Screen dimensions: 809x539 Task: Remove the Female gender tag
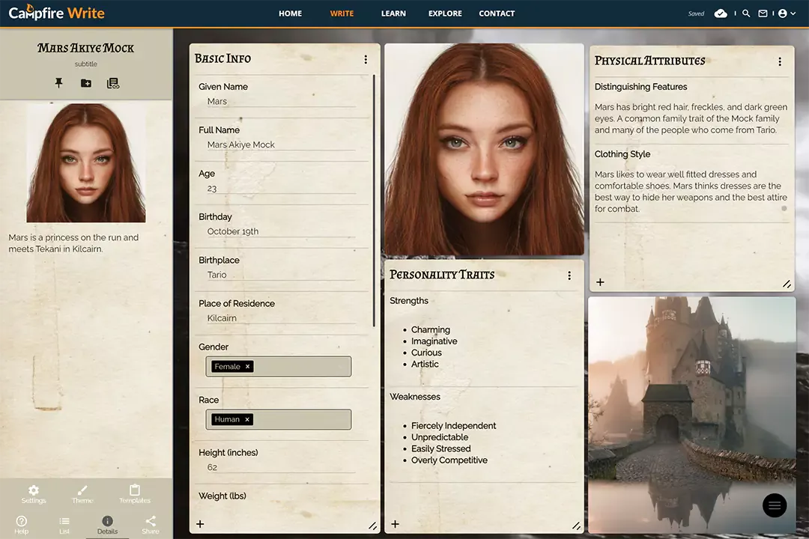pos(248,367)
